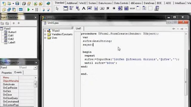Switch to the dbExpress palette tab
The height and width of the screenshot is (107, 191).
pos(136,3)
